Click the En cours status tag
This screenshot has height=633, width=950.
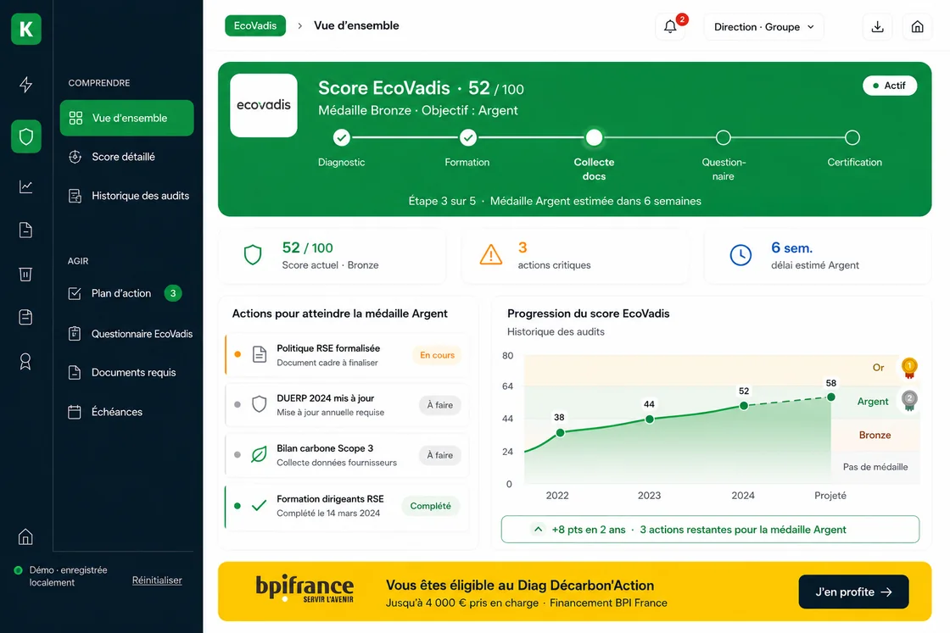[x=437, y=355]
